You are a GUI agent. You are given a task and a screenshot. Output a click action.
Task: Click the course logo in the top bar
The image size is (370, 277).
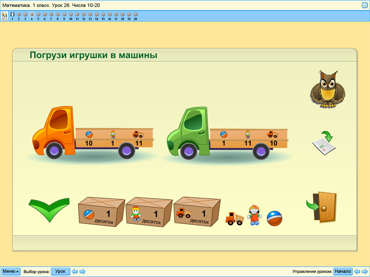(6, 15)
